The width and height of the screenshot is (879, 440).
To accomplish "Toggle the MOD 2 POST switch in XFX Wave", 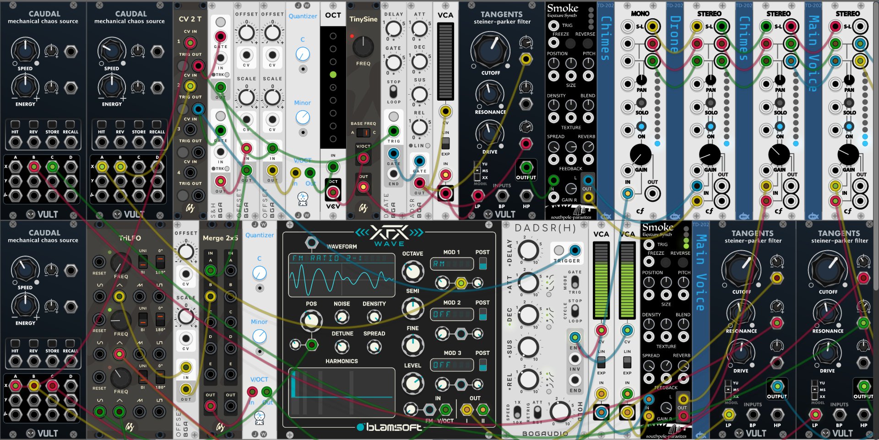I will pos(483,314).
